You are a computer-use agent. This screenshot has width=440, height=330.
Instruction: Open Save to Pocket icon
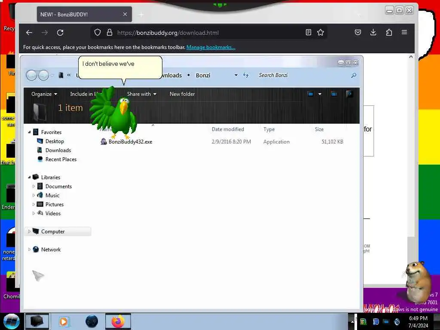pyautogui.click(x=358, y=32)
